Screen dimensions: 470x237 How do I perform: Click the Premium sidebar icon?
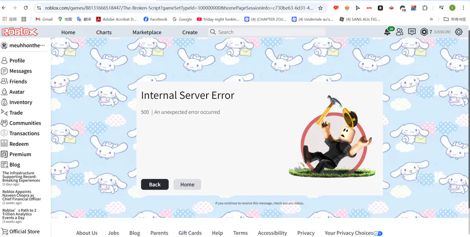coord(4,154)
